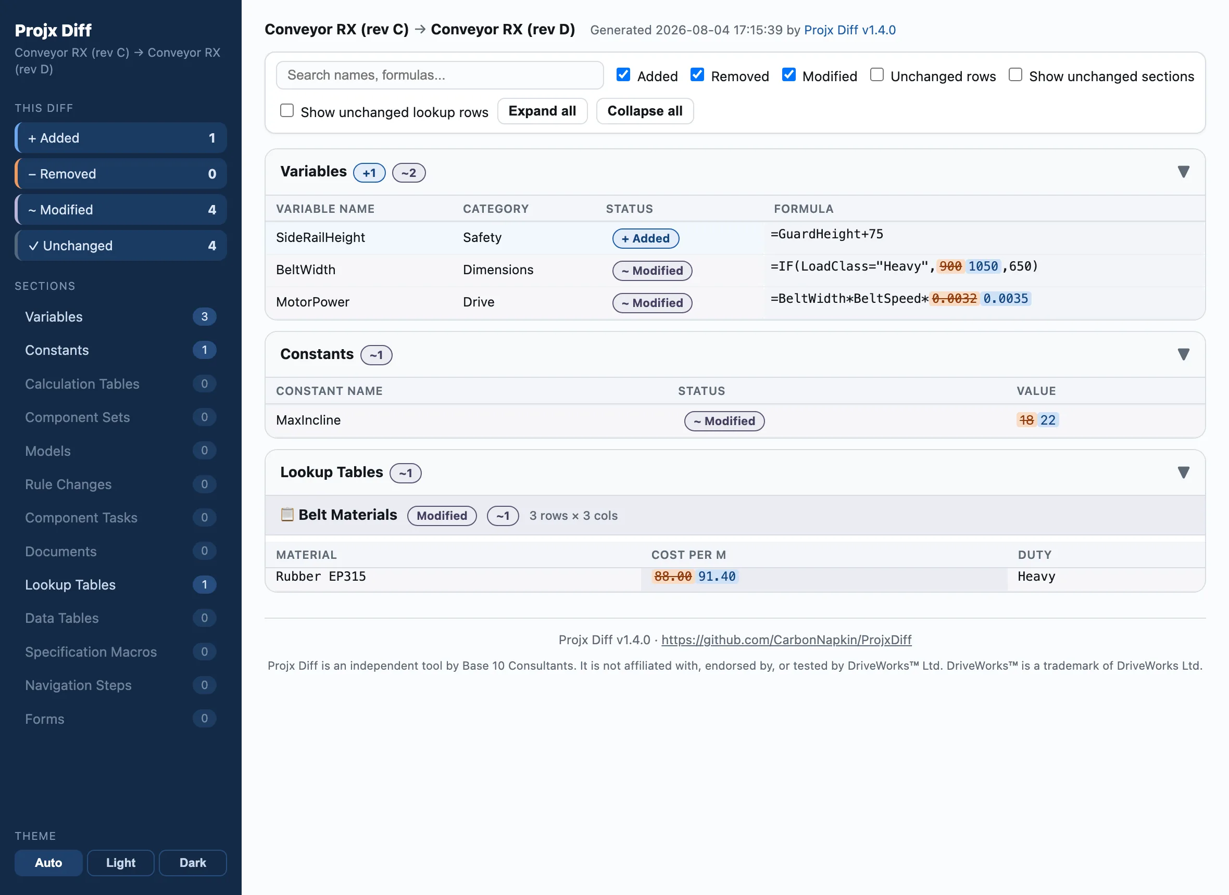This screenshot has height=895, width=1229.
Task: Toggle the Removed checkbox filter
Action: 697,75
